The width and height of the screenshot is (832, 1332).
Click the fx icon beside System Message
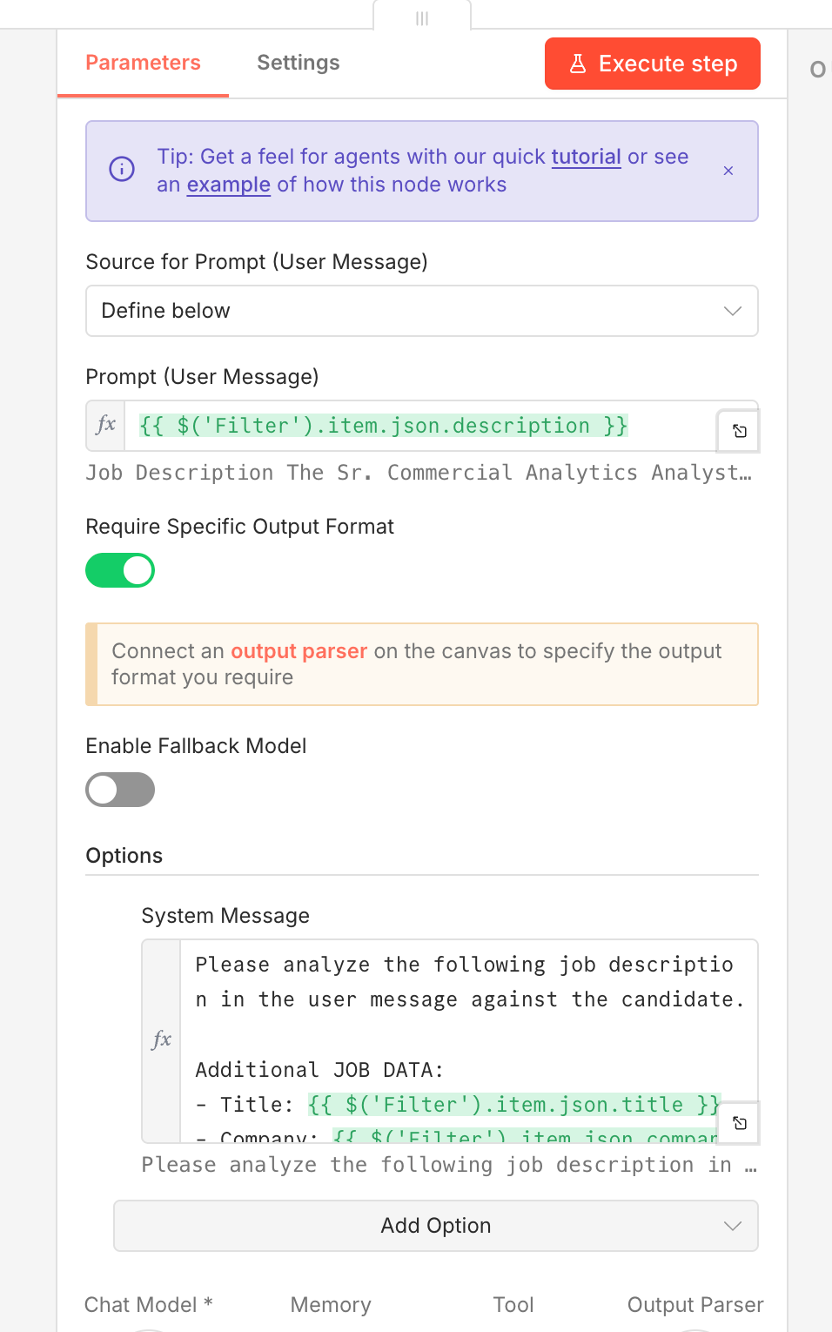tap(162, 1039)
